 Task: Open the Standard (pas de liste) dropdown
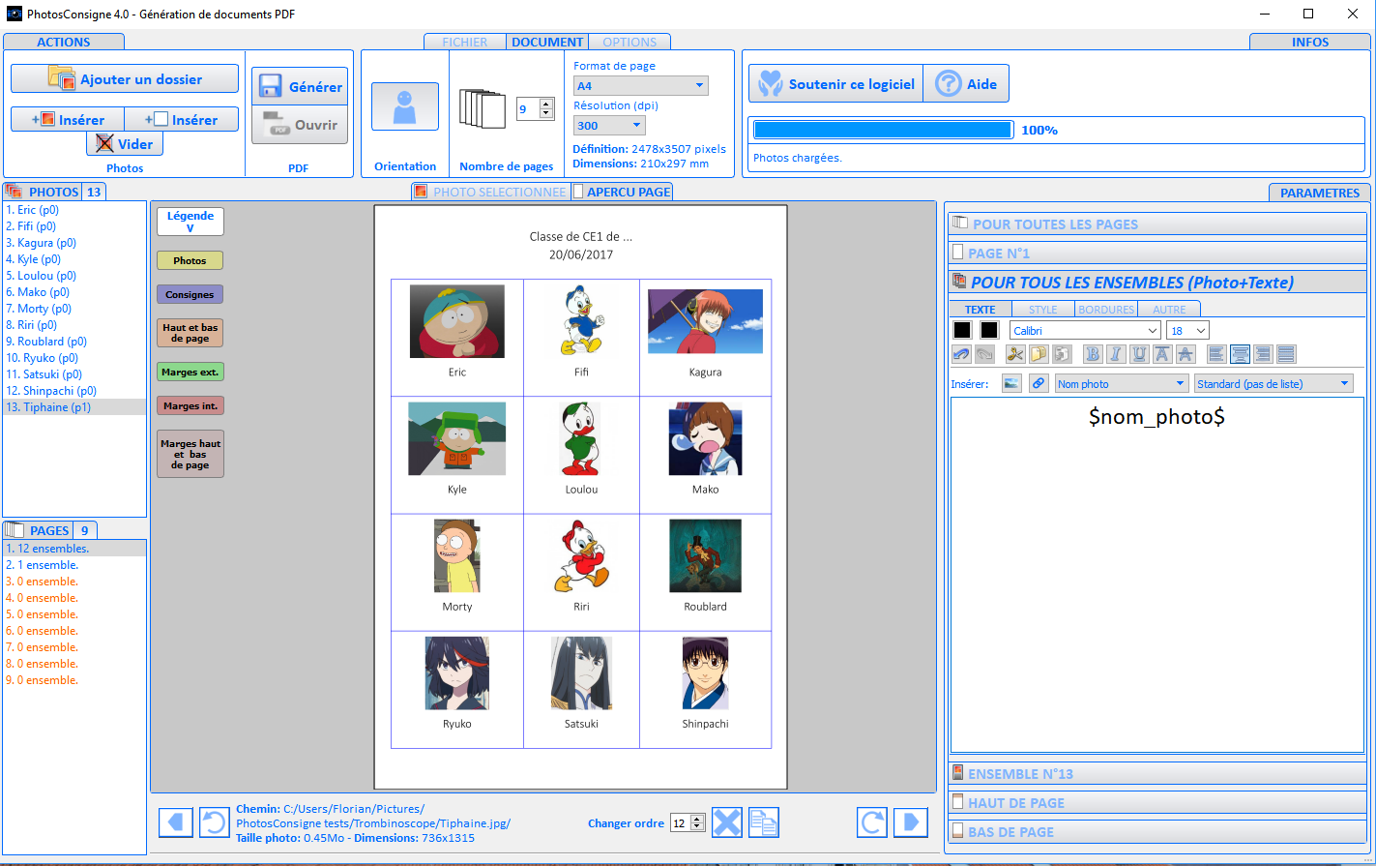[x=1274, y=383]
